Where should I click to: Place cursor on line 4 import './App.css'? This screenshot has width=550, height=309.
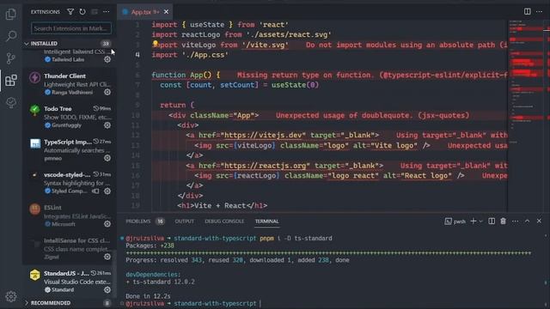coord(190,55)
